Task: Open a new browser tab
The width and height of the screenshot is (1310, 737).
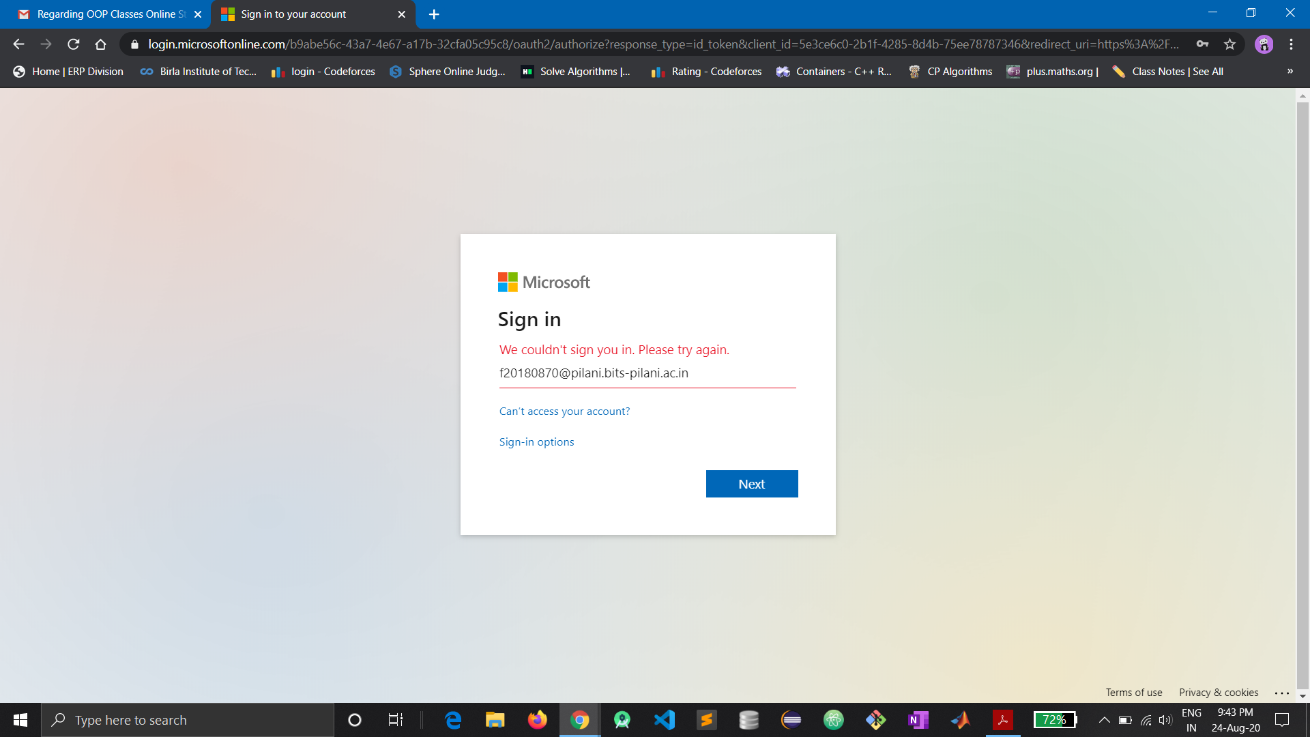Action: tap(434, 14)
